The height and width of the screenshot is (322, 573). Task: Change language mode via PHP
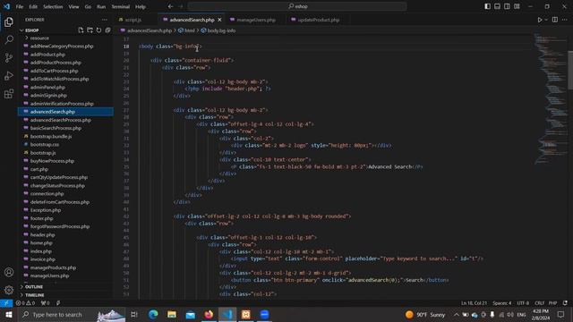click(553, 303)
